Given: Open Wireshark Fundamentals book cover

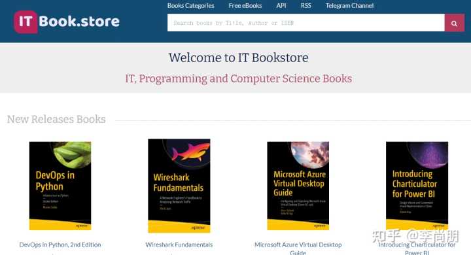Looking at the screenshot, I should pyautogui.click(x=179, y=186).
